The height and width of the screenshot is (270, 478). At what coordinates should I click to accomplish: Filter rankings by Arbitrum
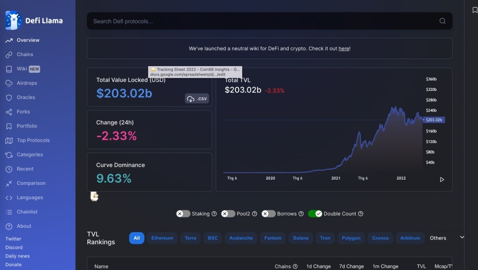(x=410, y=238)
